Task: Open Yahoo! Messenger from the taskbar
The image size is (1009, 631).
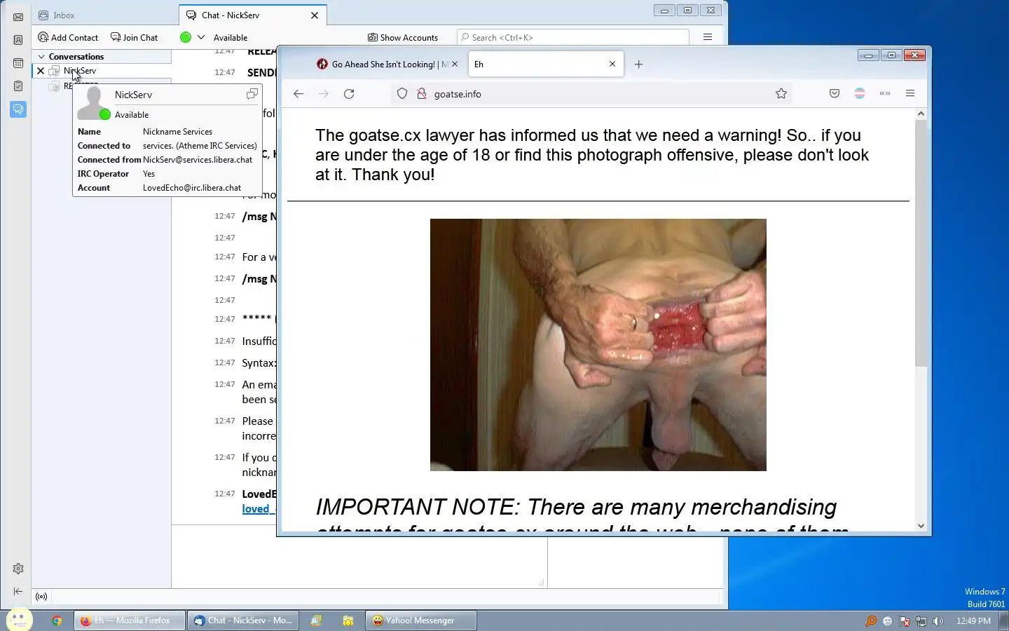Action: [x=420, y=620]
